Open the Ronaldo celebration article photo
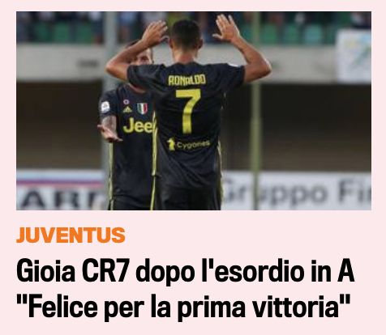 tap(194, 111)
